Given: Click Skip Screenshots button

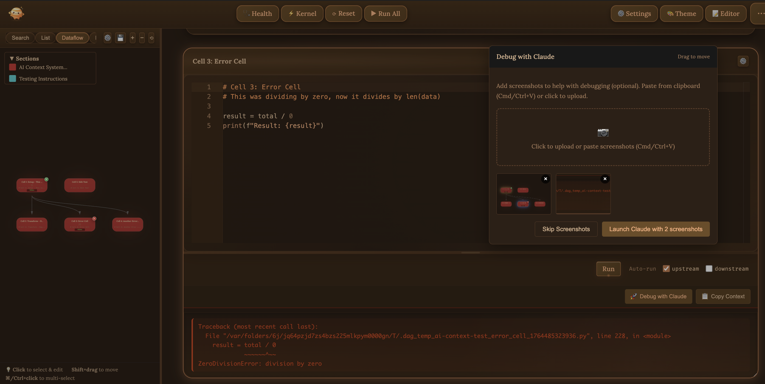Looking at the screenshot, I should [x=566, y=229].
